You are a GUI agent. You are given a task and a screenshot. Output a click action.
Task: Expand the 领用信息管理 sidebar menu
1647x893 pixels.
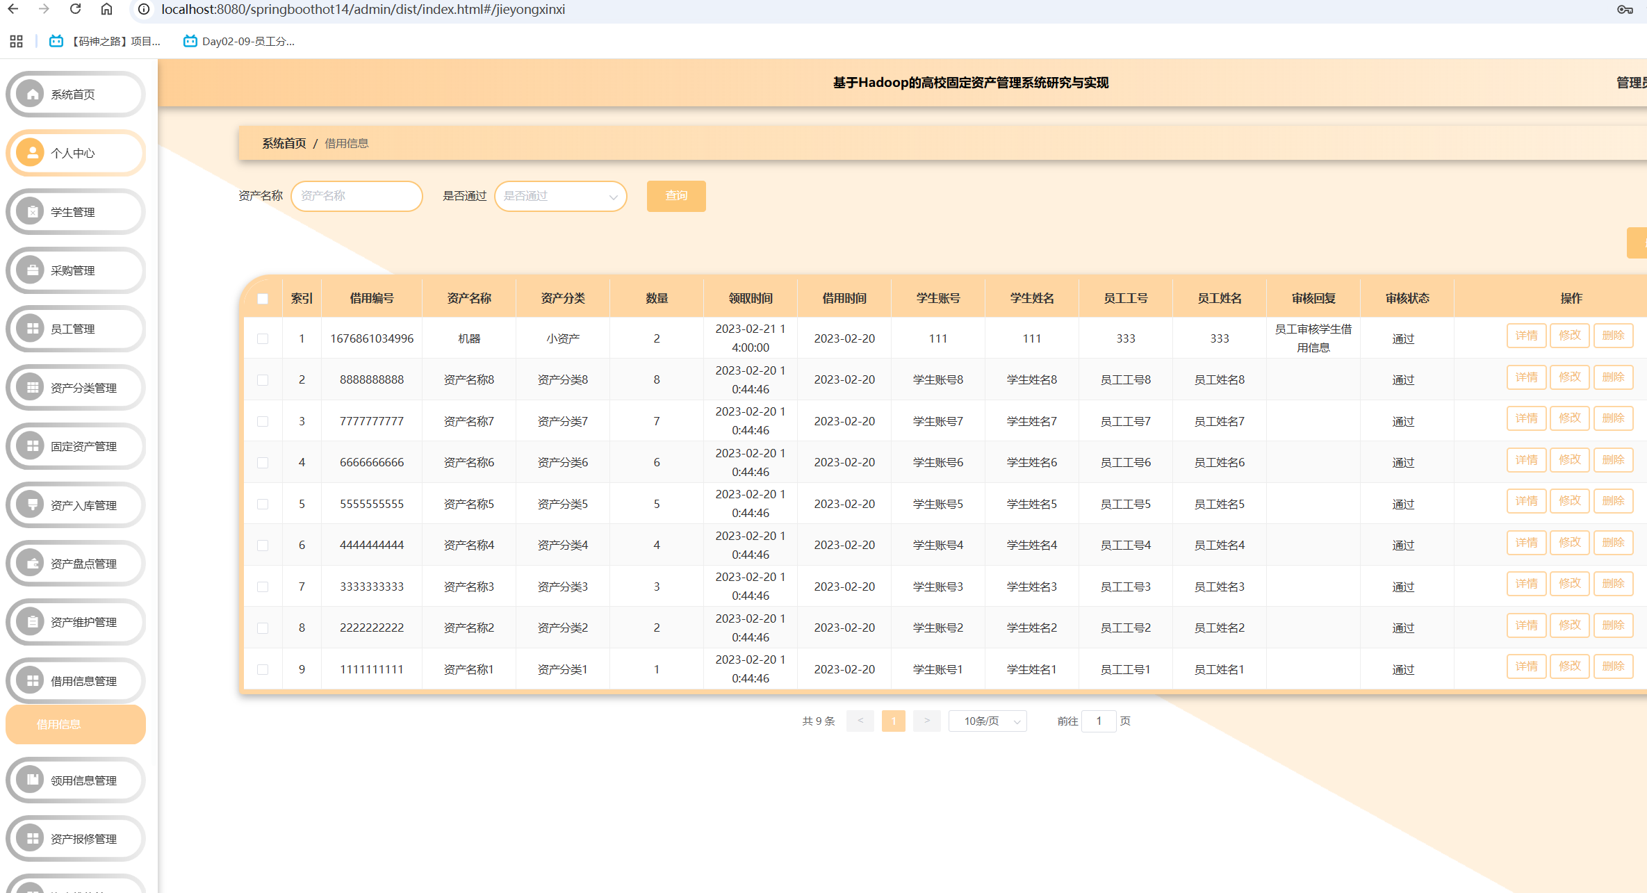76,780
